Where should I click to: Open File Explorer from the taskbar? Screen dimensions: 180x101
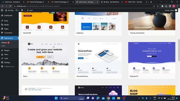coord(119,98)
